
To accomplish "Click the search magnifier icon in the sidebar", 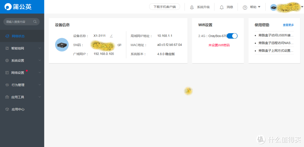I will coord(35,22).
